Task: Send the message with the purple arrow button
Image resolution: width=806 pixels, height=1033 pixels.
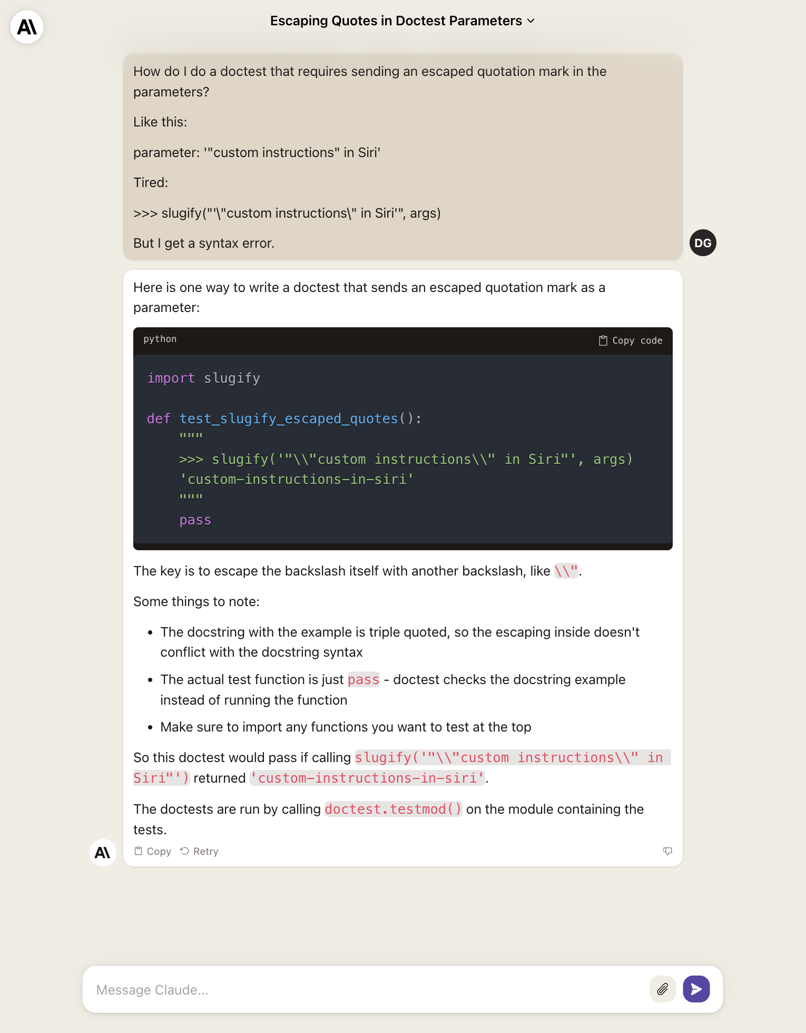Action: point(696,989)
